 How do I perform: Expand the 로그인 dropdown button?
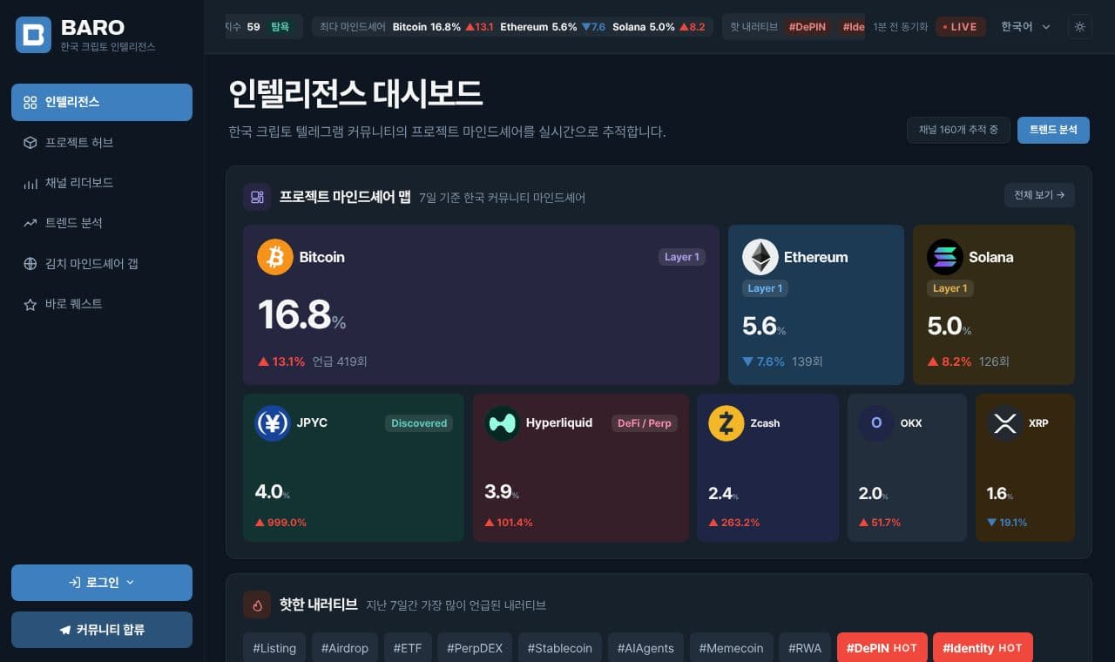(102, 583)
